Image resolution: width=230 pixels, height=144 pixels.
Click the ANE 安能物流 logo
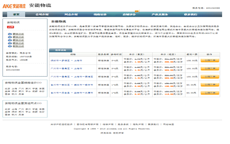point(13,6)
